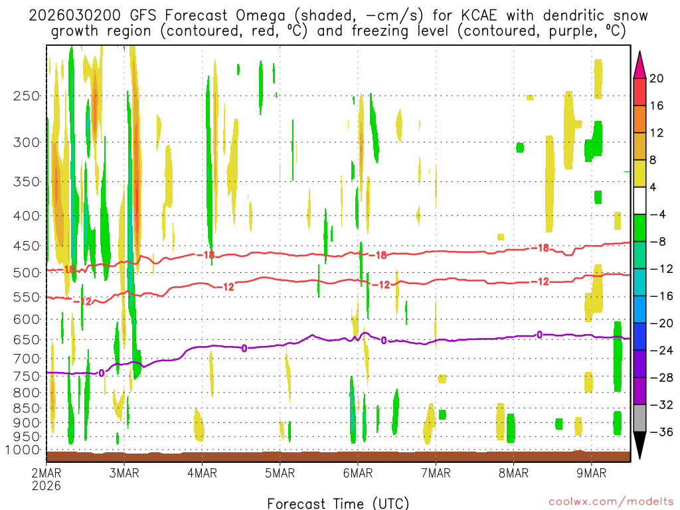The height and width of the screenshot is (510, 680).
Task: Click the 500 pressure level label
Action: [27, 273]
